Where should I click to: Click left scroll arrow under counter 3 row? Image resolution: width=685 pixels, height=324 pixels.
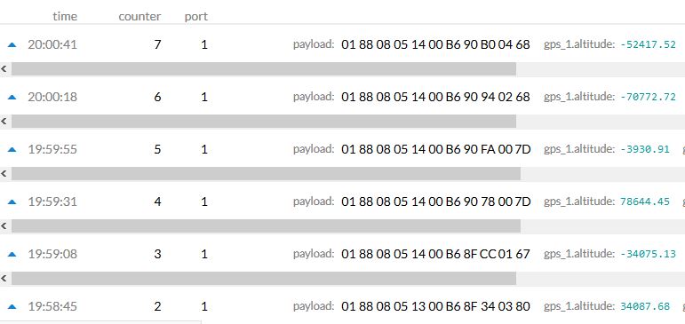click(x=4, y=279)
